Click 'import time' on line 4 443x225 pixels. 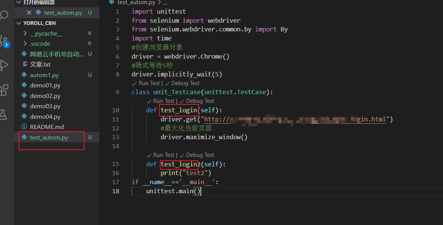coord(151,39)
